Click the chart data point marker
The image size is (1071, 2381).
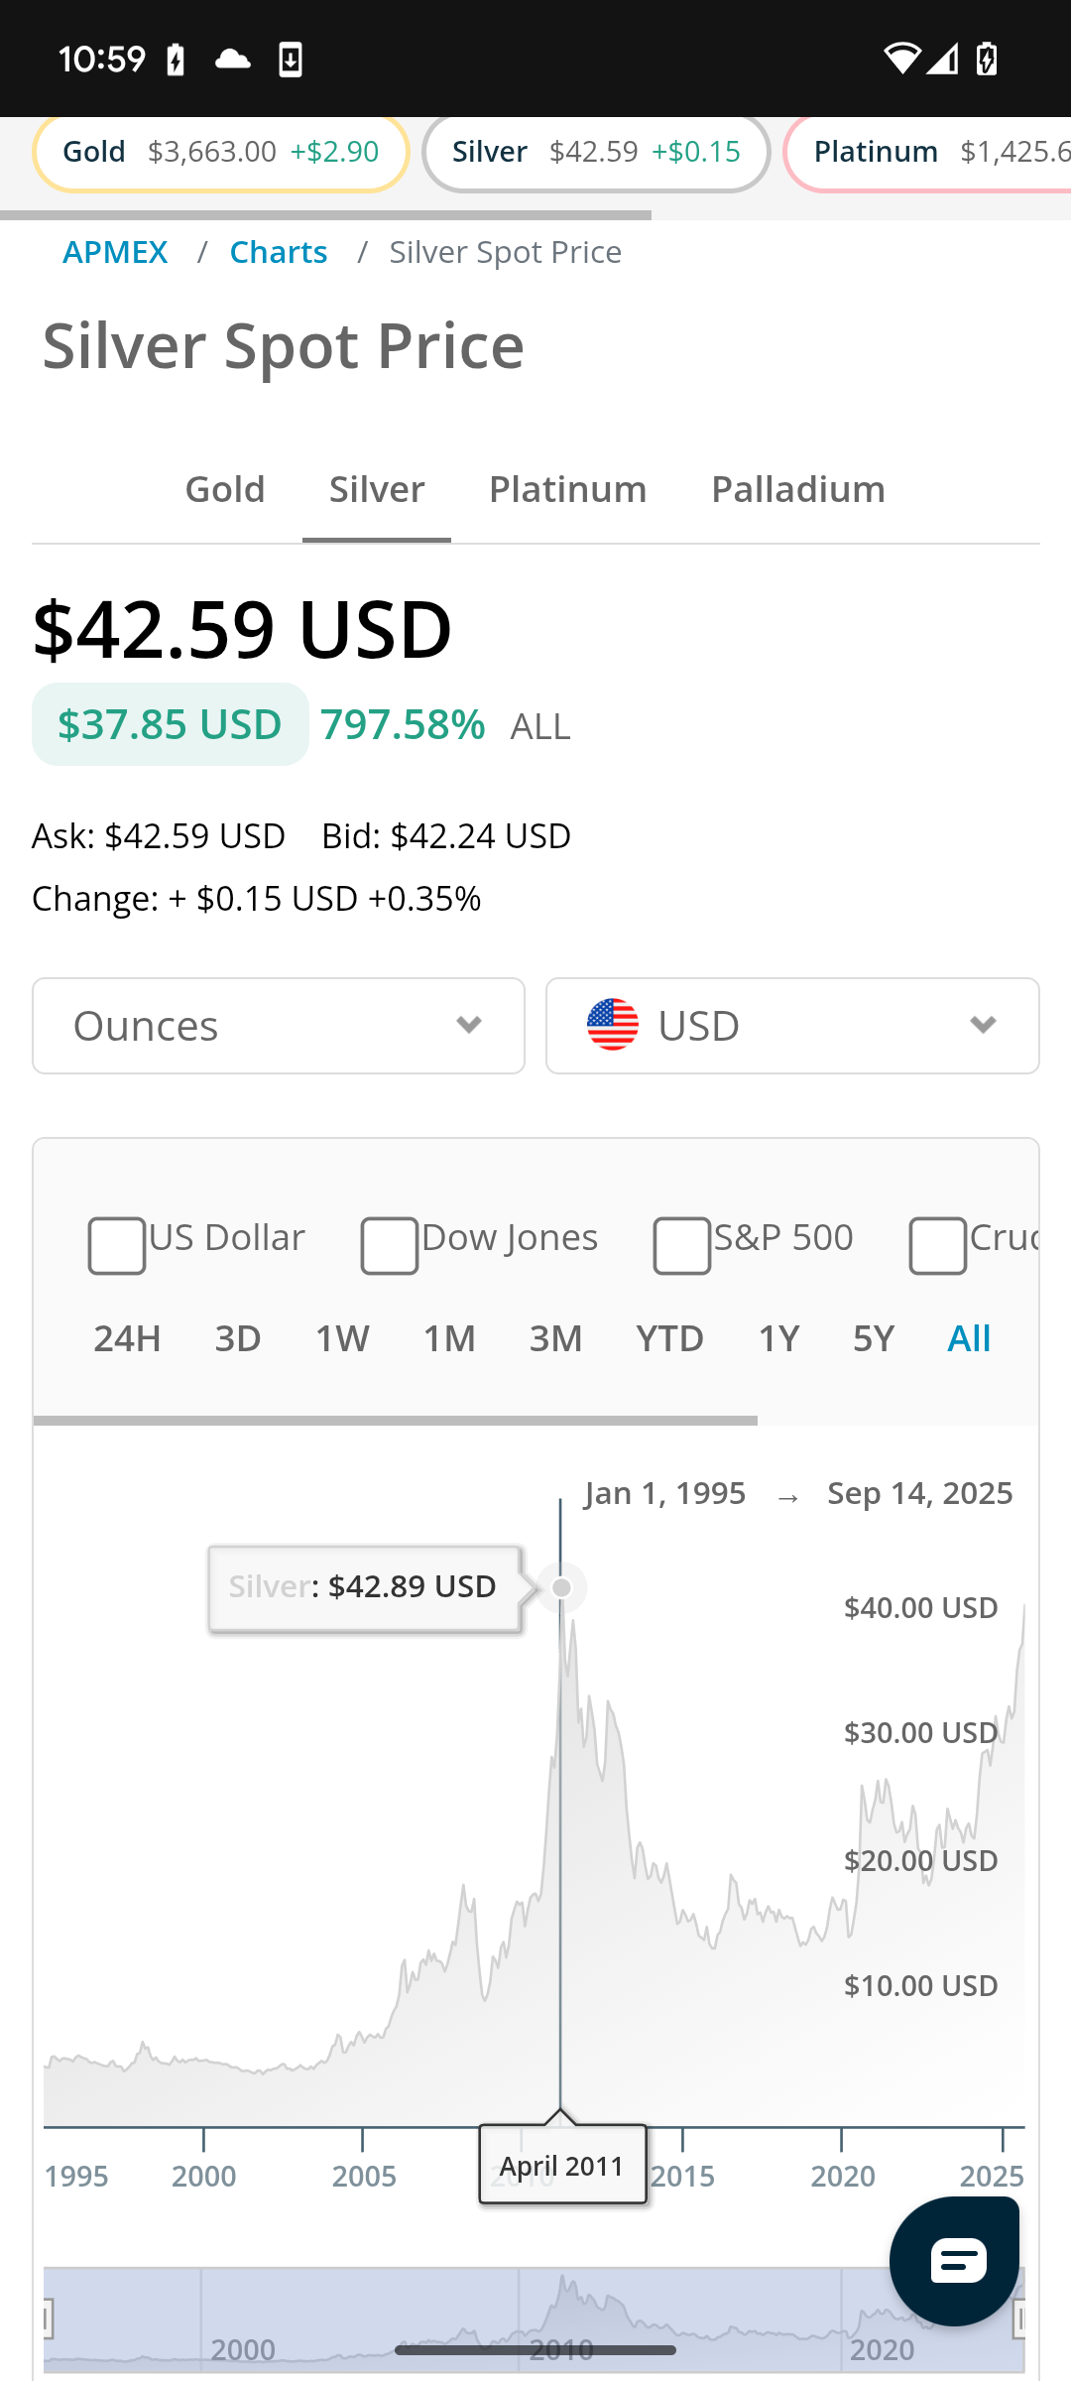point(561,1588)
